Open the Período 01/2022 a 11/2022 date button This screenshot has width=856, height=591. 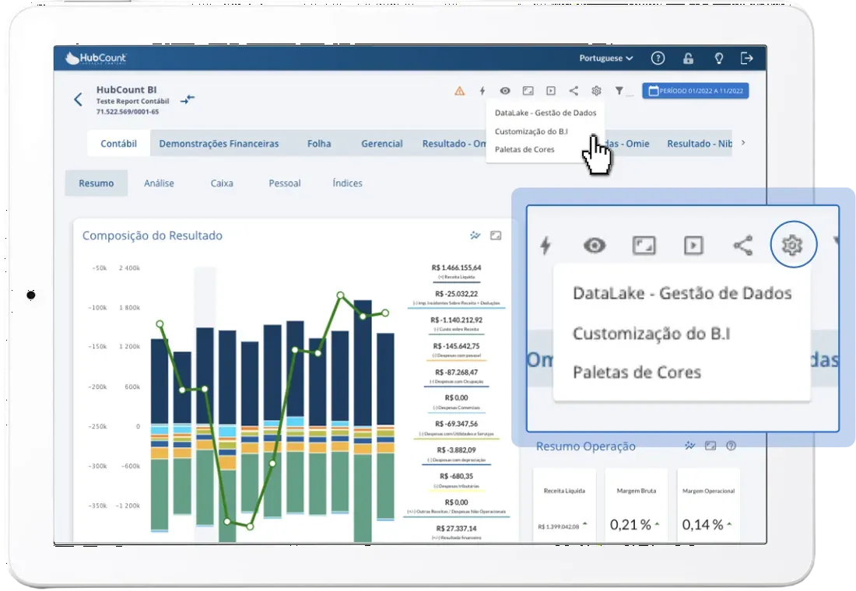[x=696, y=90]
